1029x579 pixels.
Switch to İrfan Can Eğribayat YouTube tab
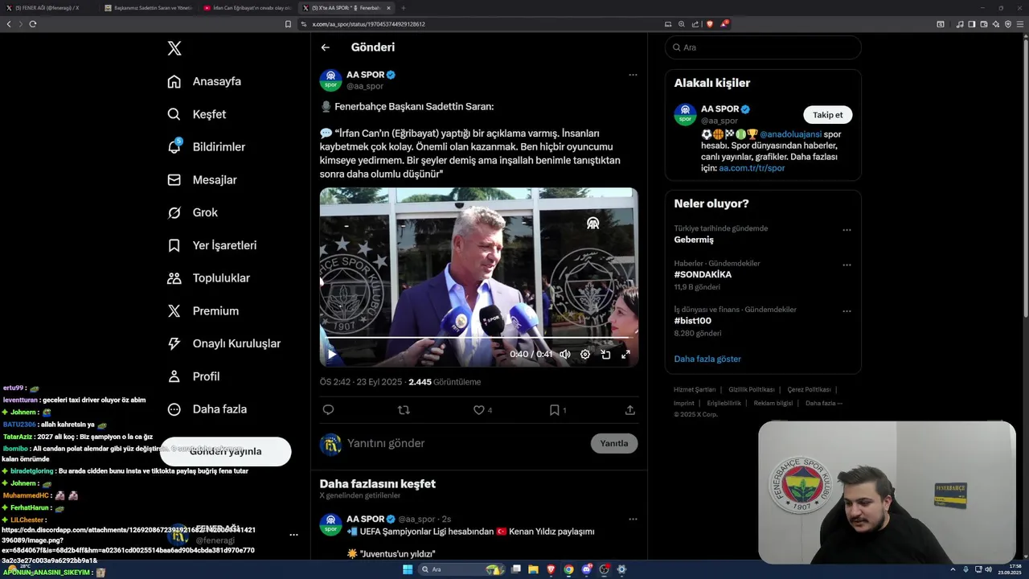[x=248, y=8]
